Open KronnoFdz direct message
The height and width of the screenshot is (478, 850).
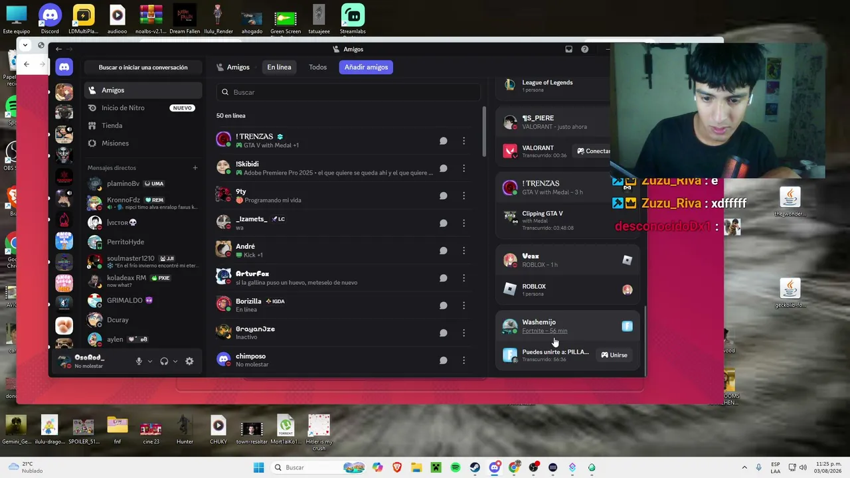pyautogui.click(x=143, y=203)
